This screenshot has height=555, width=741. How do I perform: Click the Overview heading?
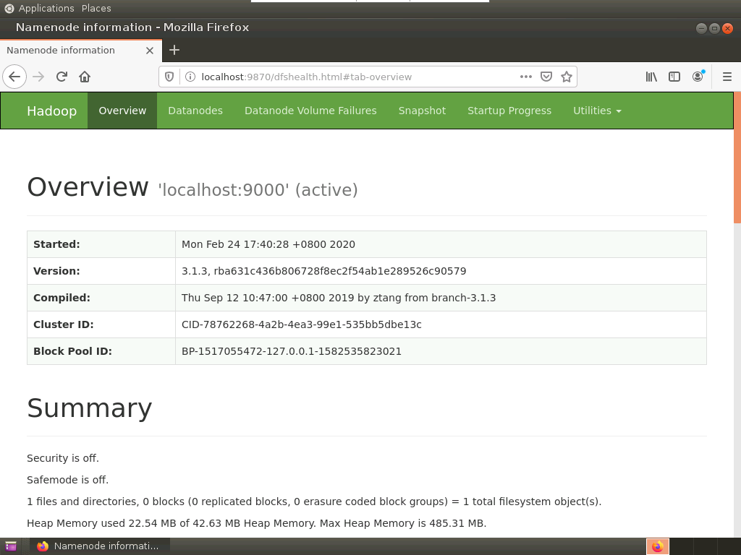click(88, 187)
